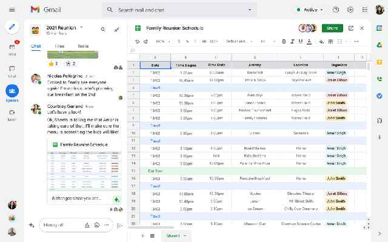Click the send message arrow
Image resolution: width=388 pixels, height=242 pixels.
coord(120,225)
